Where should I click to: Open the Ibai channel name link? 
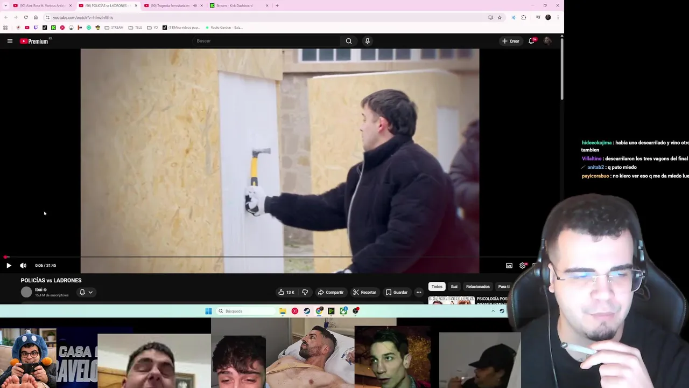[39, 289]
